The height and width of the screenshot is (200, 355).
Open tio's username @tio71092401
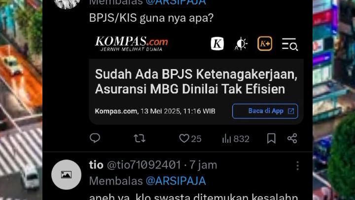click(144, 165)
